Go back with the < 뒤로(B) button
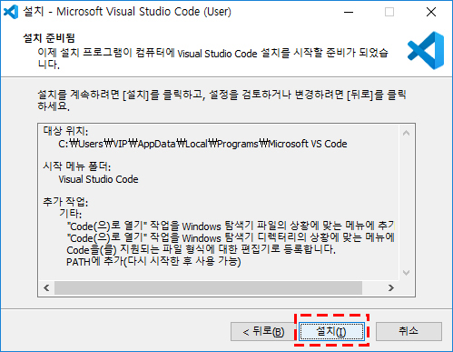The height and width of the screenshot is (352, 453). point(263,331)
